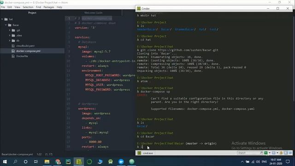Click cursor position 1:22 in status bar
The image size is (295, 166).
39,154
